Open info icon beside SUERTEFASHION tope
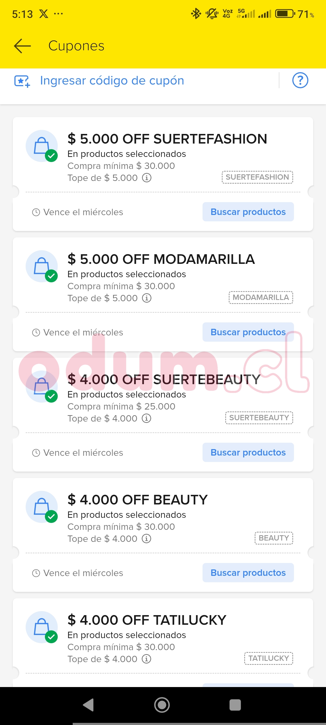 click(146, 178)
